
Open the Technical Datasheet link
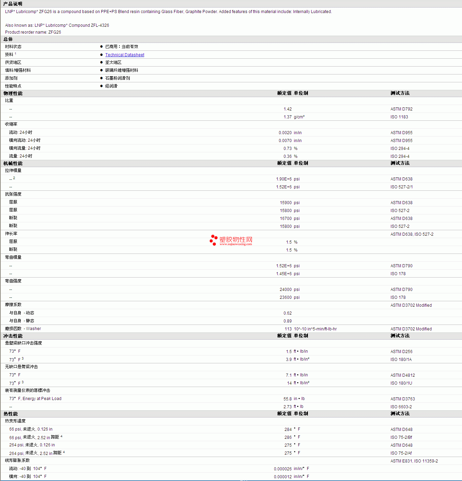[125, 55]
